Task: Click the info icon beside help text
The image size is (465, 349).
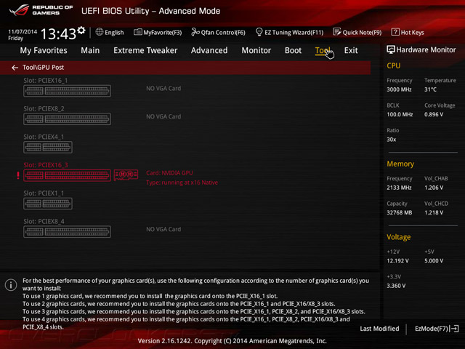Action: [x=11, y=285]
